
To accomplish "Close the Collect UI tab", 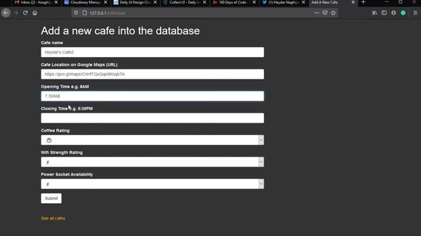I will pos(205,2).
